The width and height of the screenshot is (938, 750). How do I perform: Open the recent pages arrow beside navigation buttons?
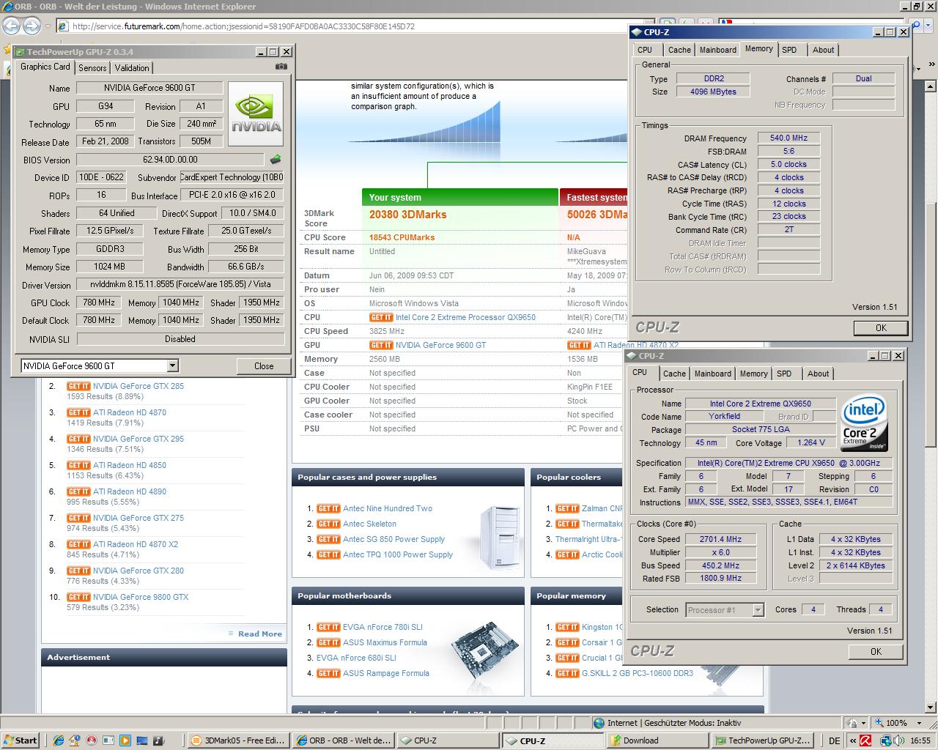48,26
